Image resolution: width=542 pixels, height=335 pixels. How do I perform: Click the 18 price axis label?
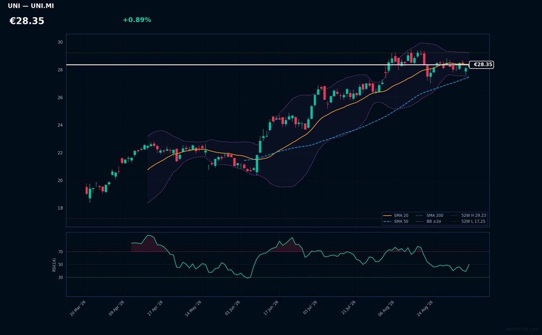60,208
